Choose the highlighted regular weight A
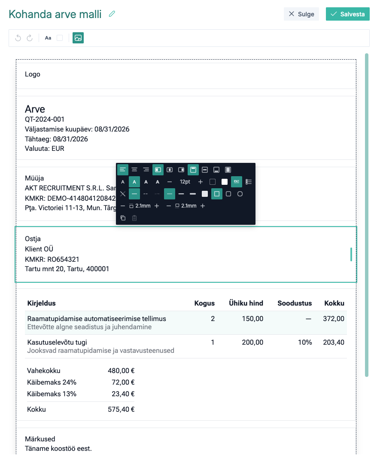Image resolution: width=377 pixels, height=462 pixels. 134,182
